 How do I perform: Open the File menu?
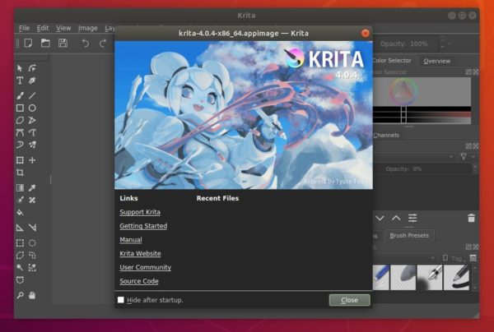(24, 28)
